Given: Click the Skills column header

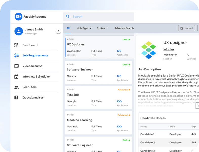Looking at the screenshot, I should click(172, 127).
